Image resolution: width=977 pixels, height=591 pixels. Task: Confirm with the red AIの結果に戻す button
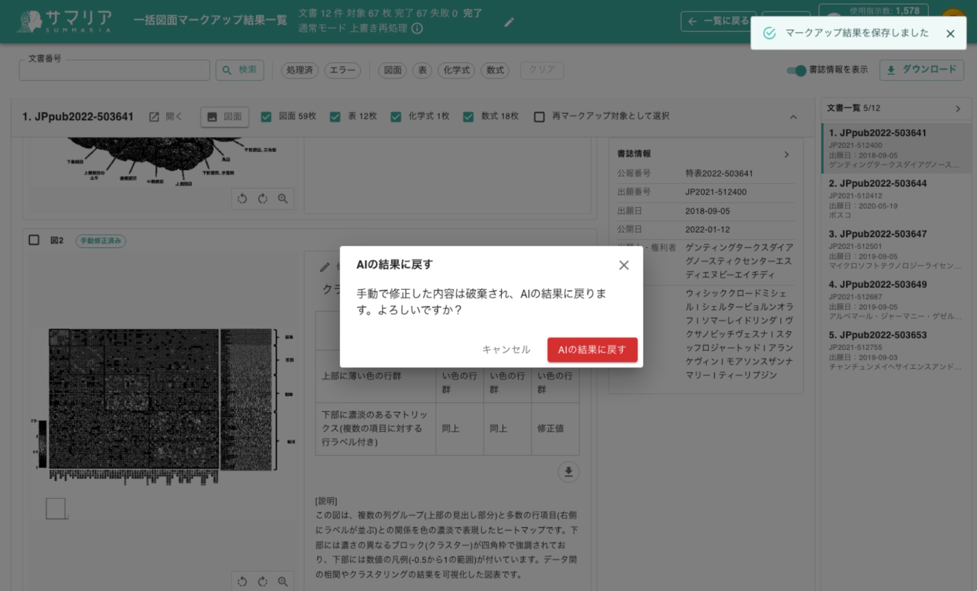click(592, 350)
